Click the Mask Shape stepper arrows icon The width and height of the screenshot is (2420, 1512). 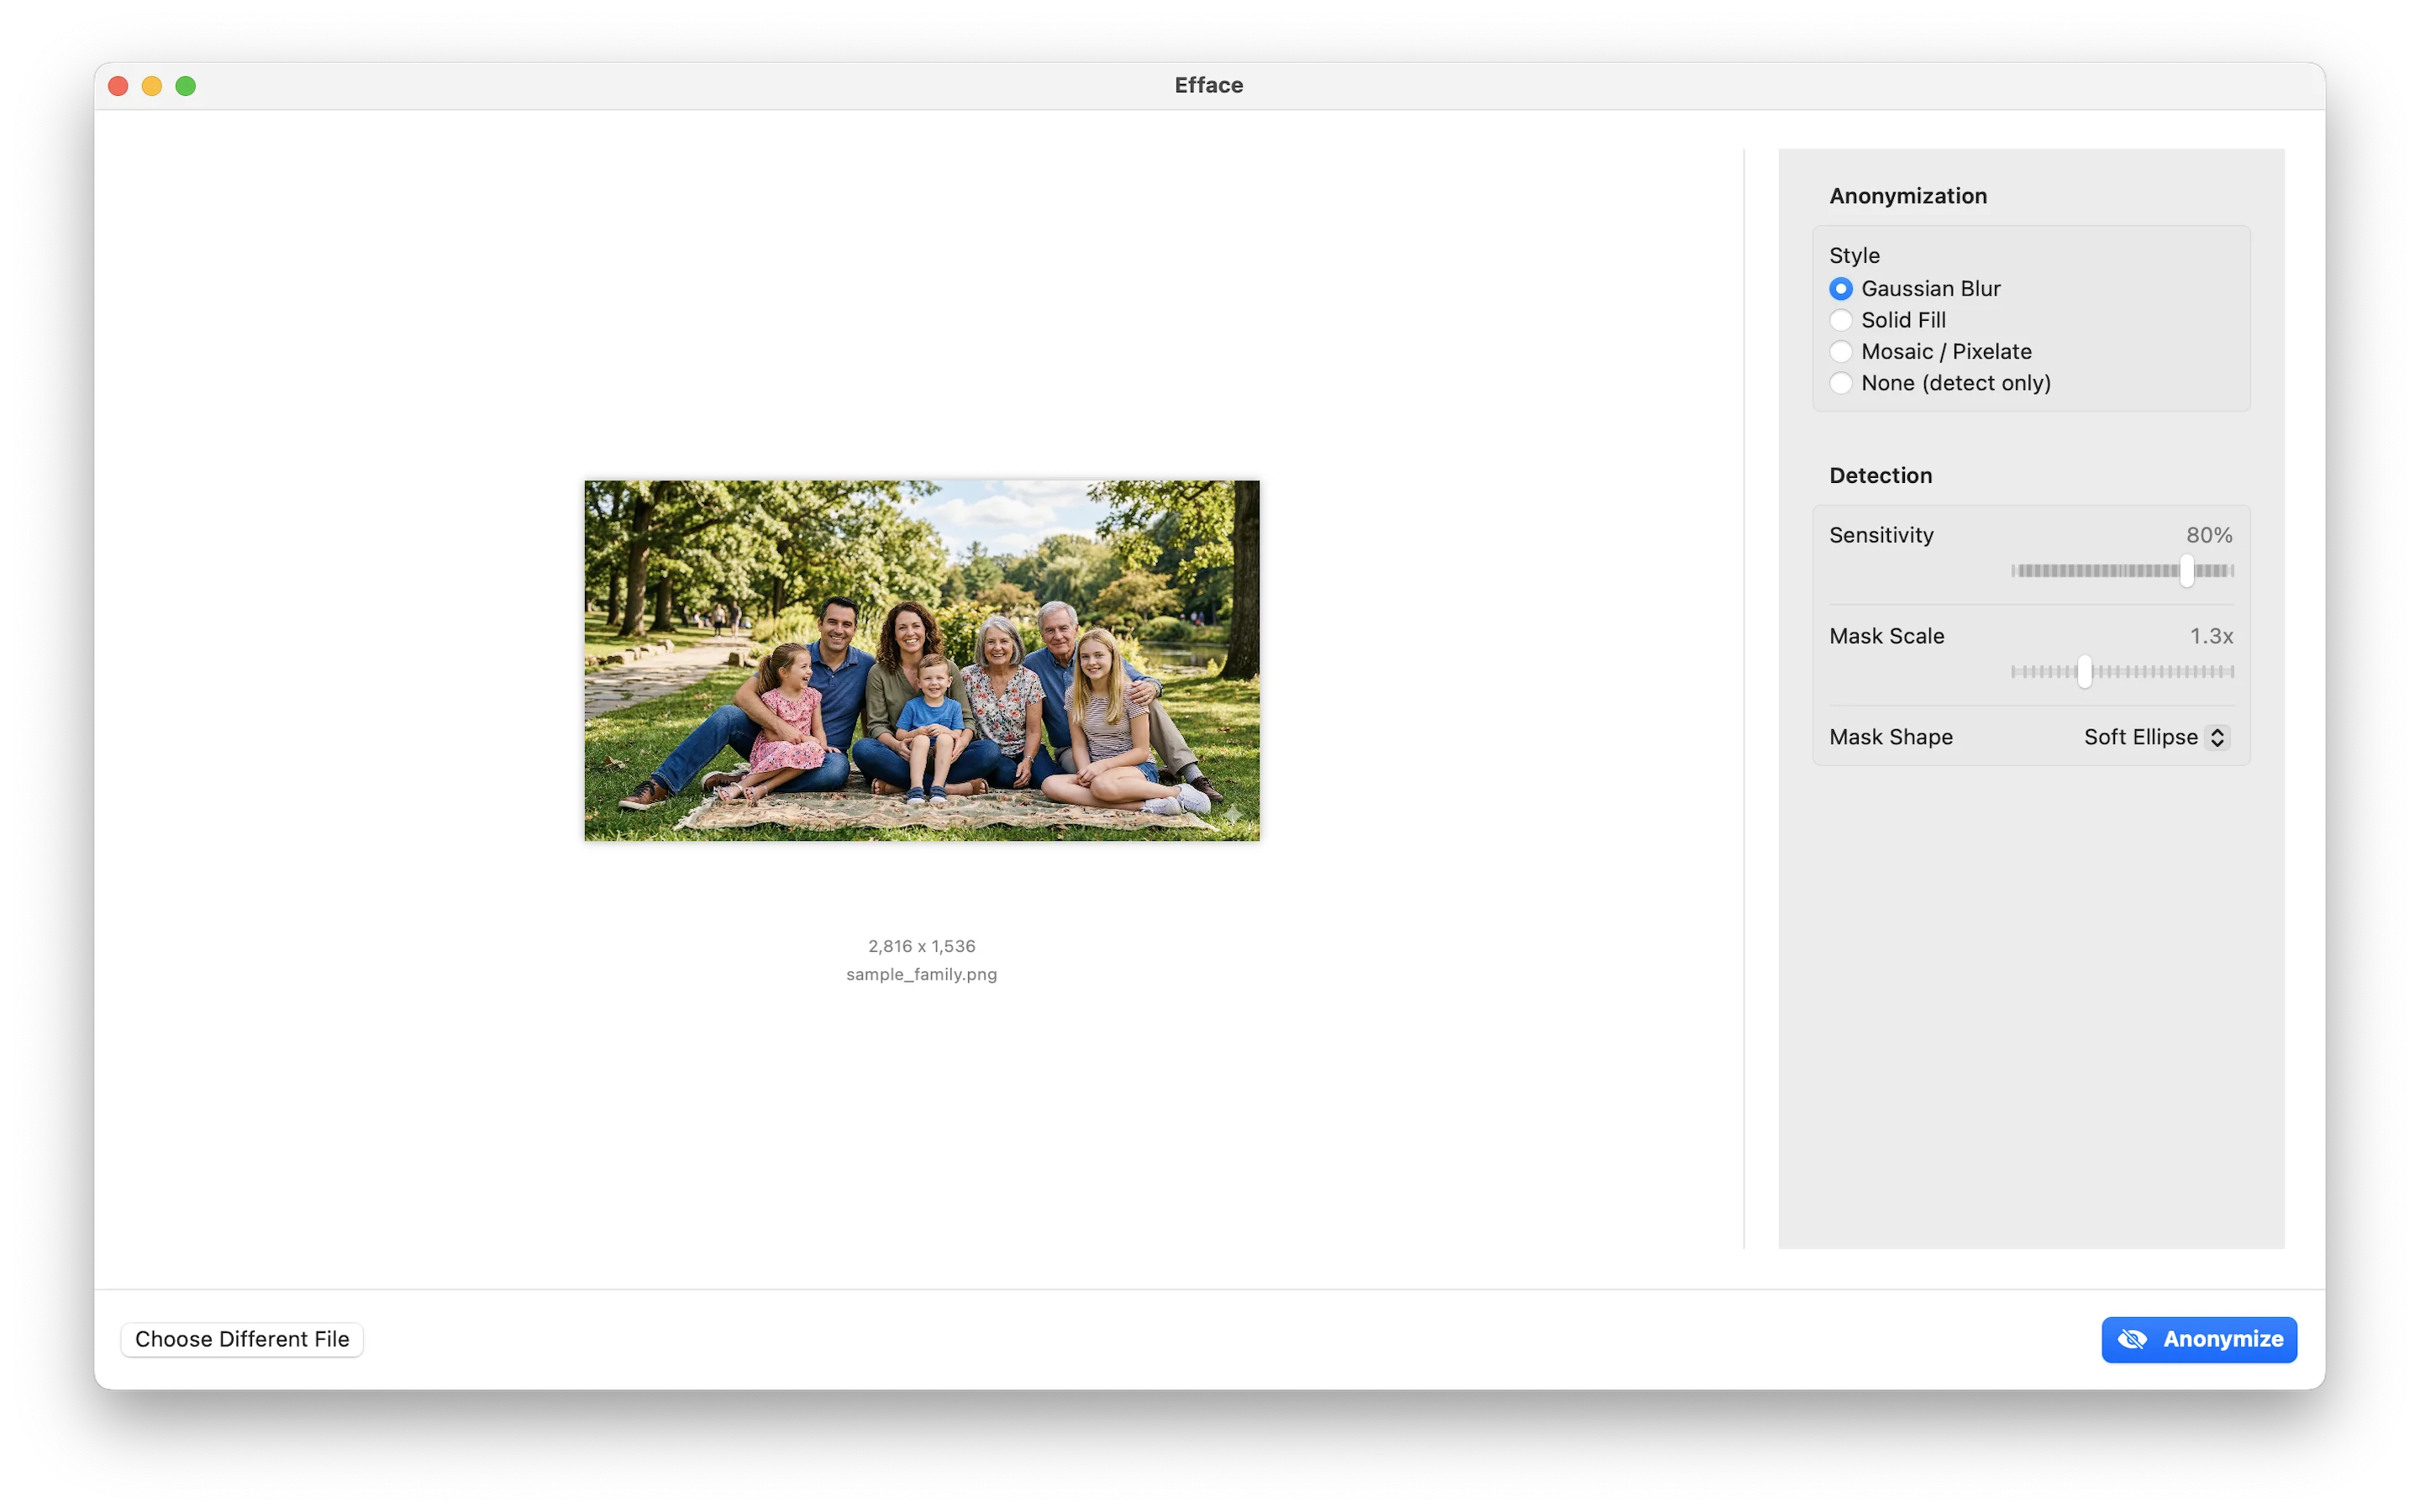2217,737
